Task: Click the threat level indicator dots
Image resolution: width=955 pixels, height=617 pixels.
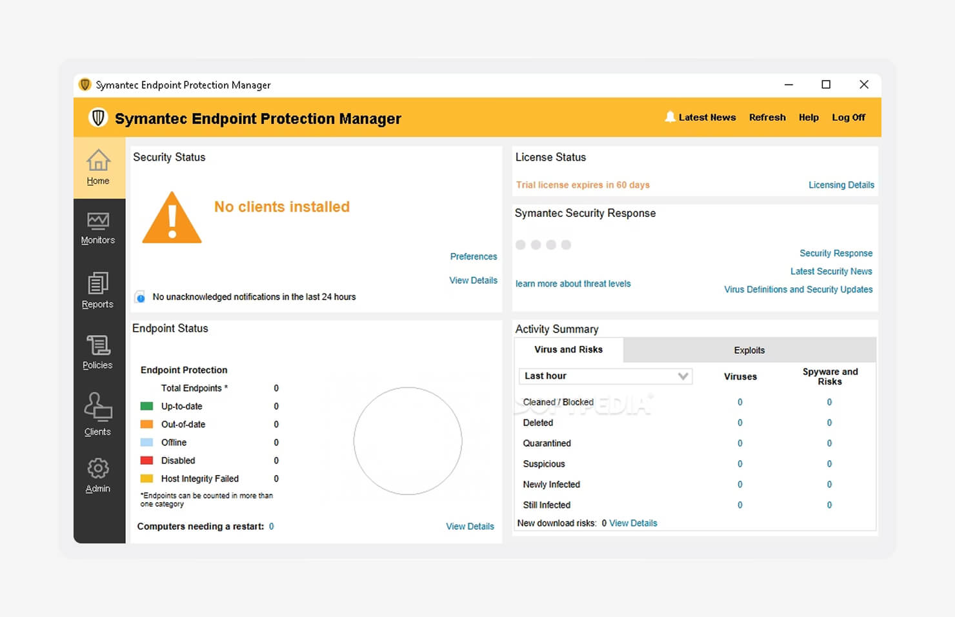Action: pos(543,245)
